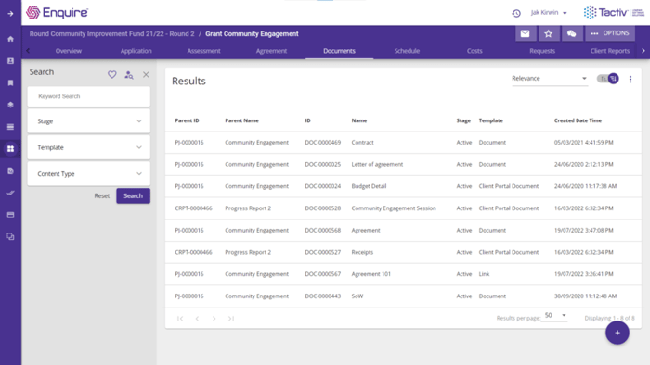Open the bookmark icon in sidebar

point(10,82)
